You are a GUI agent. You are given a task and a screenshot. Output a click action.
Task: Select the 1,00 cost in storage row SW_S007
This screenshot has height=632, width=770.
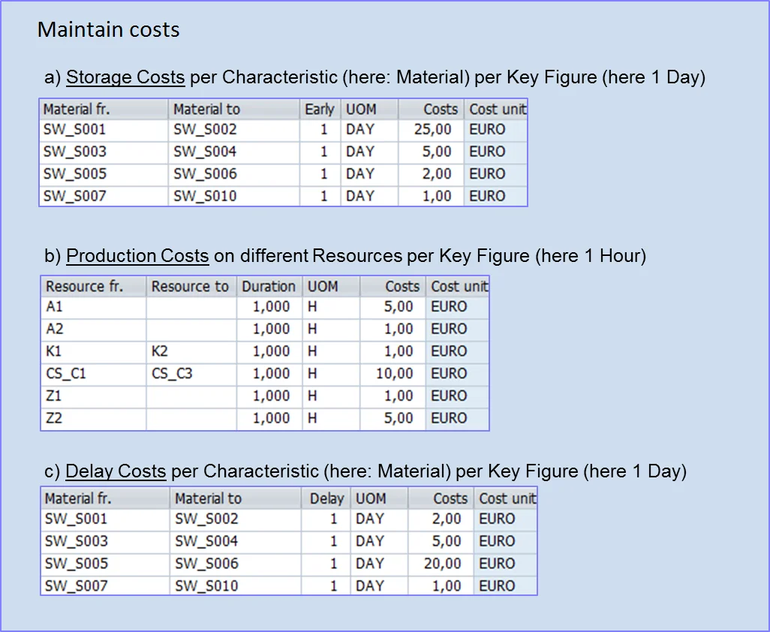coord(432,196)
